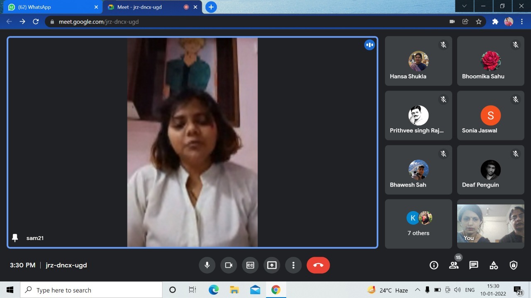Click the Type here to search box

[91, 290]
